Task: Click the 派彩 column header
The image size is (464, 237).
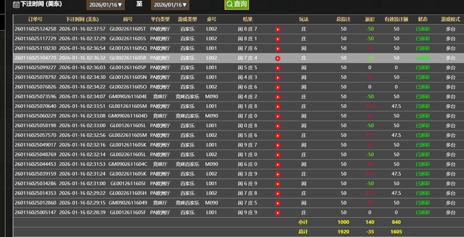Action: click(370, 19)
